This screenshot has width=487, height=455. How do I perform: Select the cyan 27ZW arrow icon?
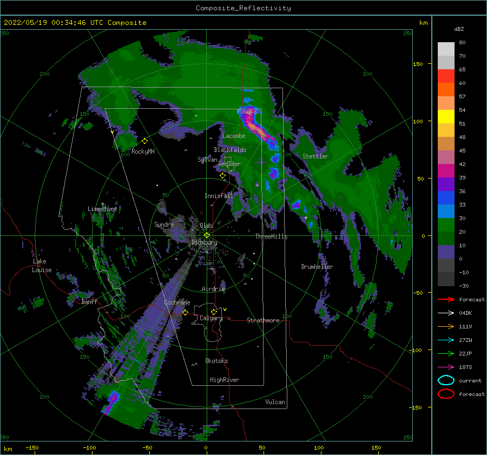click(446, 340)
